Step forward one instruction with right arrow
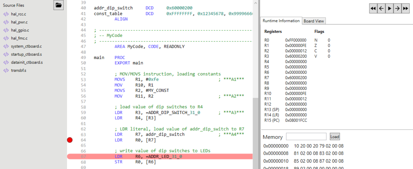 pos(397,8)
